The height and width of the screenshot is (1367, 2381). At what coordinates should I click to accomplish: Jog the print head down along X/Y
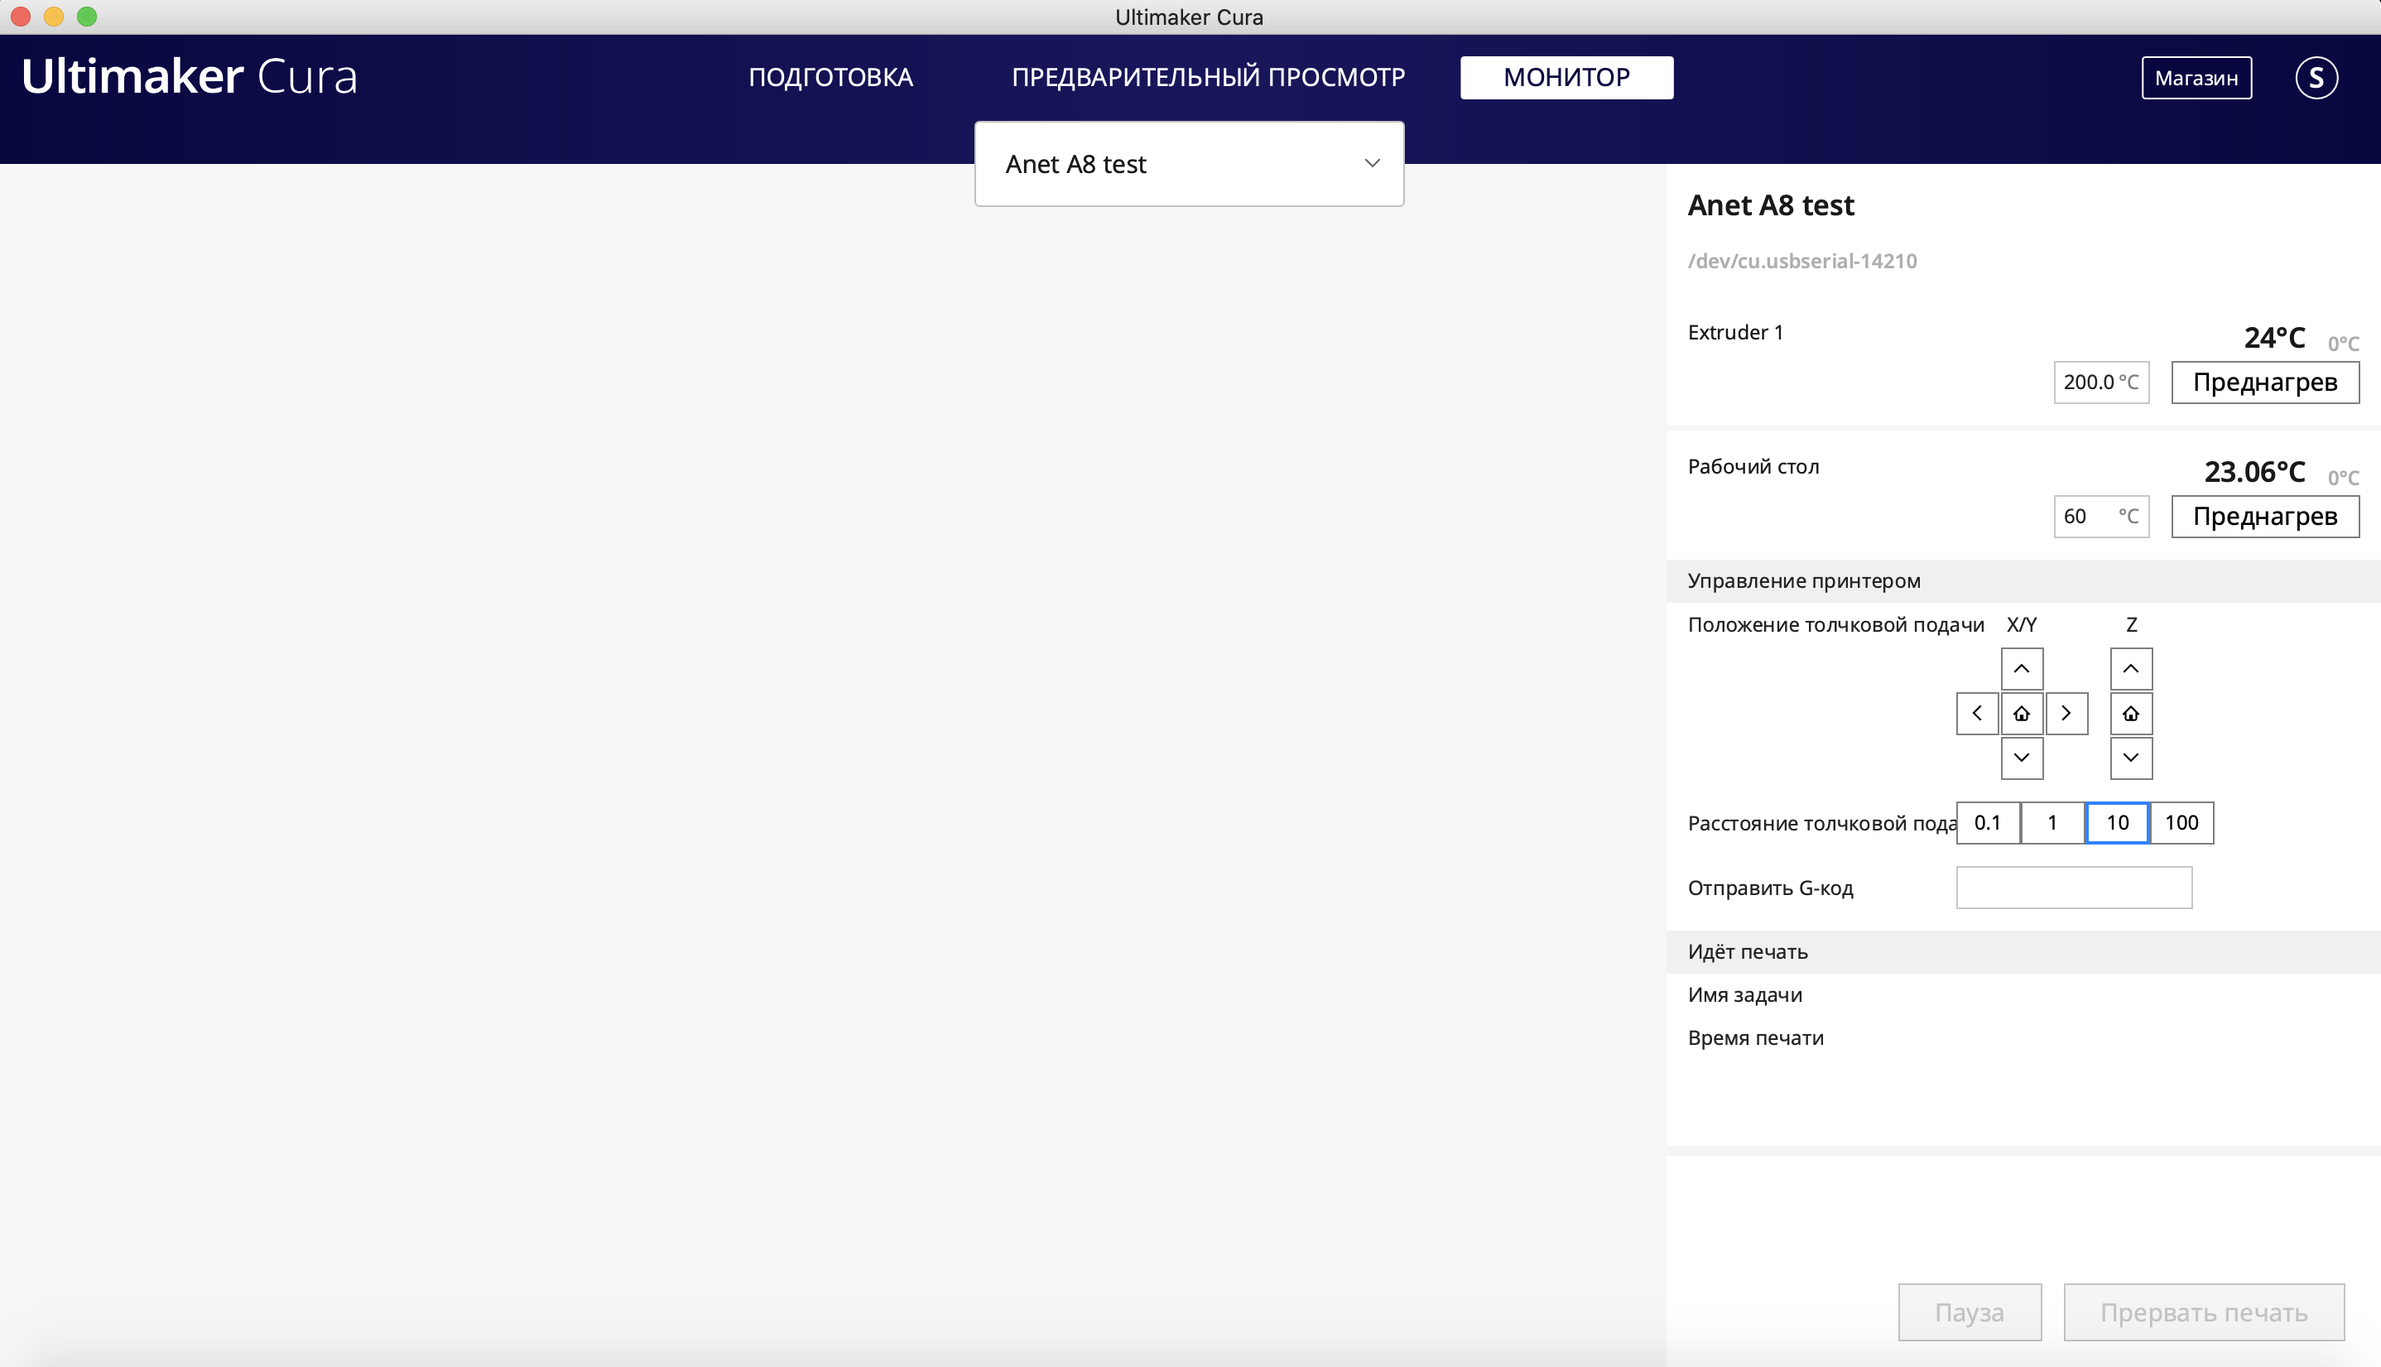[x=2023, y=758]
